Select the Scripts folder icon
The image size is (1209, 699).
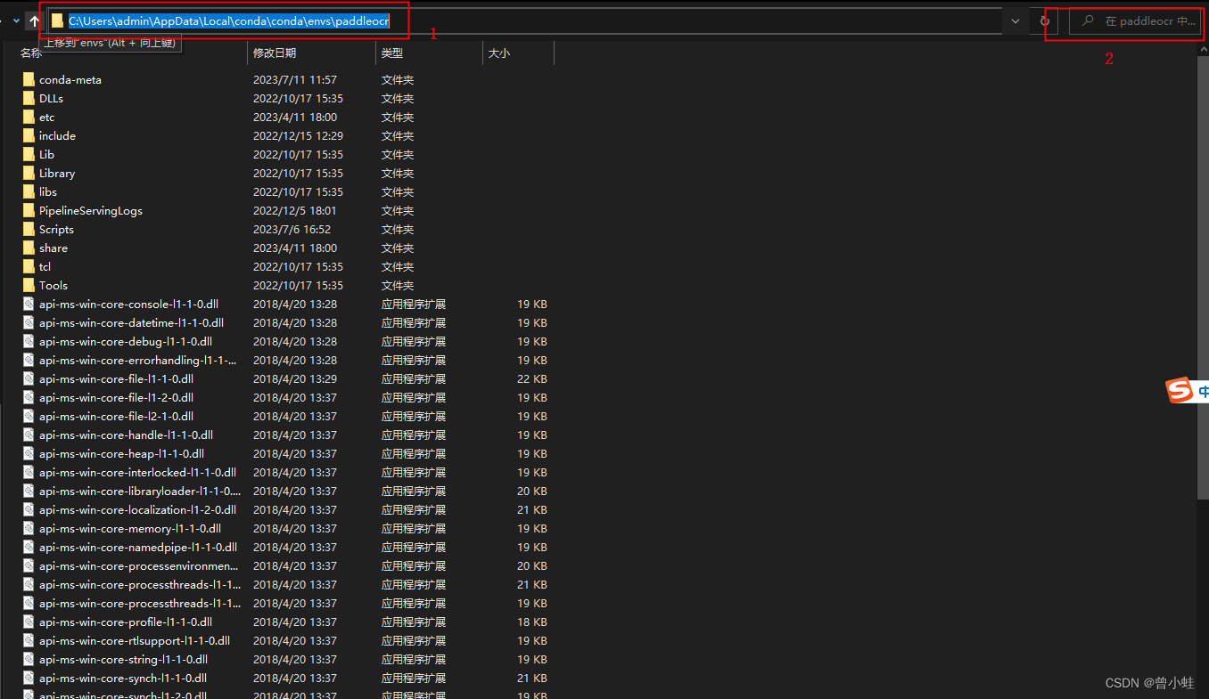tap(29, 230)
